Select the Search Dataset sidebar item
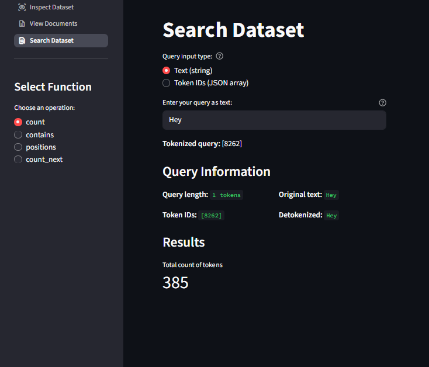 coord(51,41)
